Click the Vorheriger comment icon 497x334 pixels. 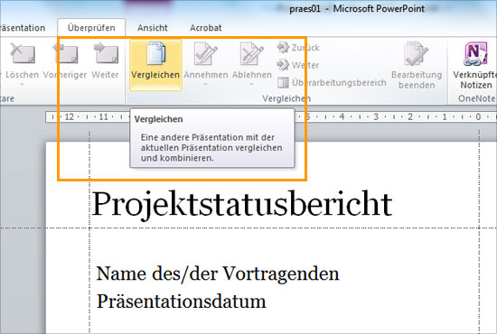tap(65, 53)
